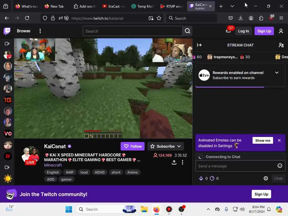Click the lower camera icon in sidebar
The height and width of the screenshot is (216, 288).
[7, 167]
